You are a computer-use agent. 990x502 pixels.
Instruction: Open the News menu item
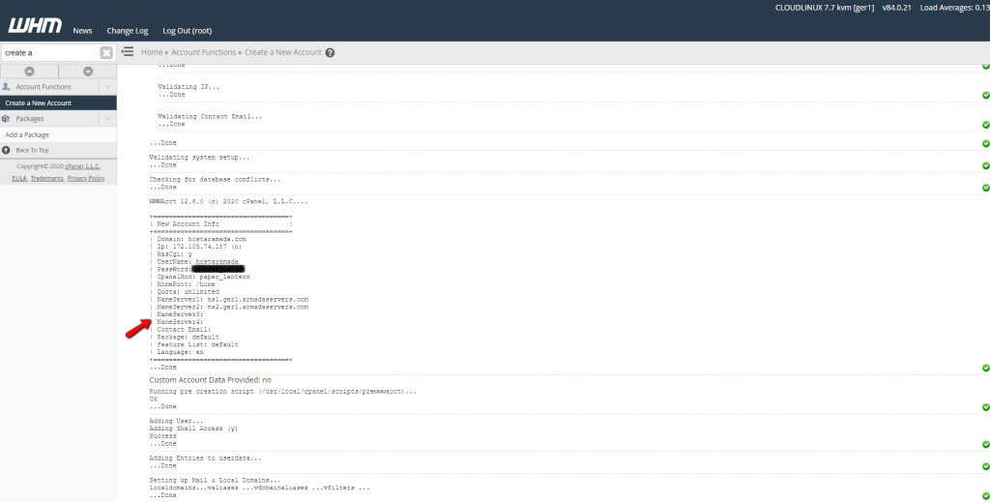click(x=82, y=30)
